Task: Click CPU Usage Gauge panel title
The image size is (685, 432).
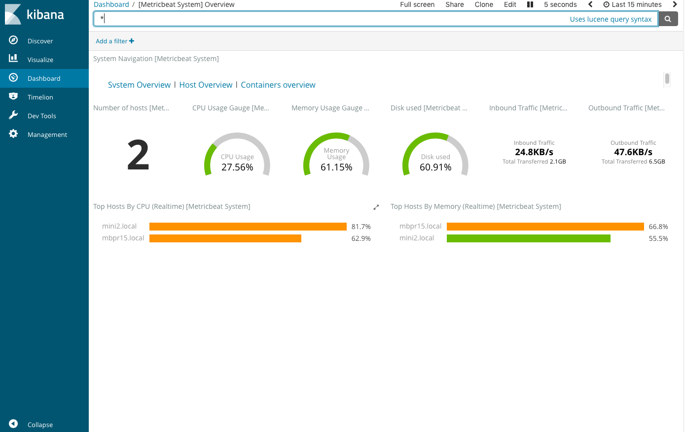Action: 231,108
